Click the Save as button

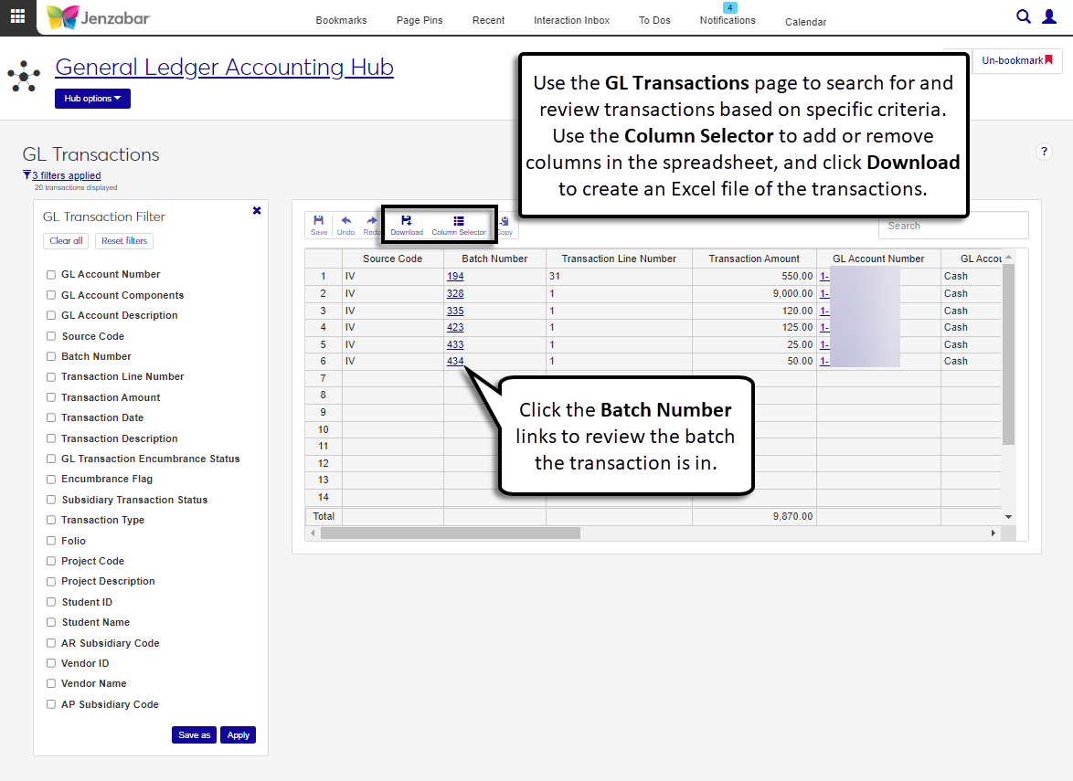(195, 734)
